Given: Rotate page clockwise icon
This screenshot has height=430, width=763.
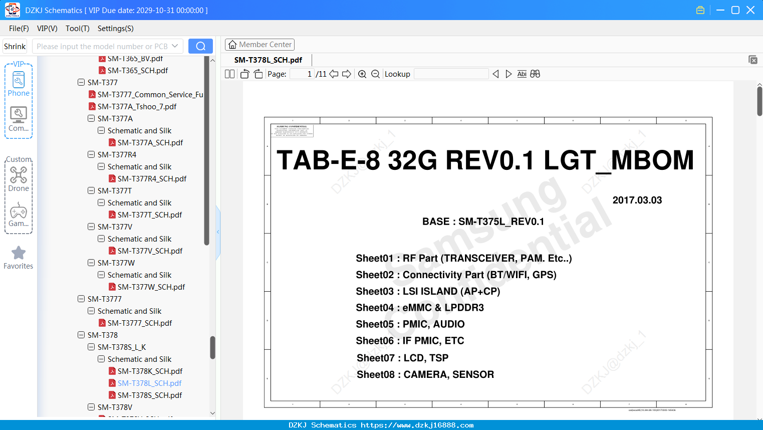Looking at the screenshot, I should (258, 74).
